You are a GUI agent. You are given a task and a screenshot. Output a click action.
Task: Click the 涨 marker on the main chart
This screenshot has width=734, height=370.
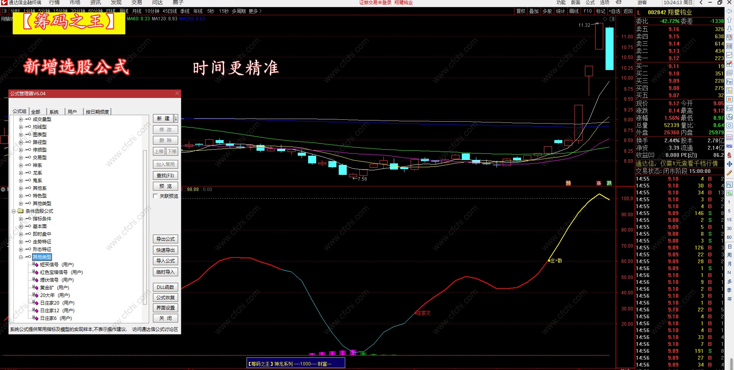click(x=599, y=183)
